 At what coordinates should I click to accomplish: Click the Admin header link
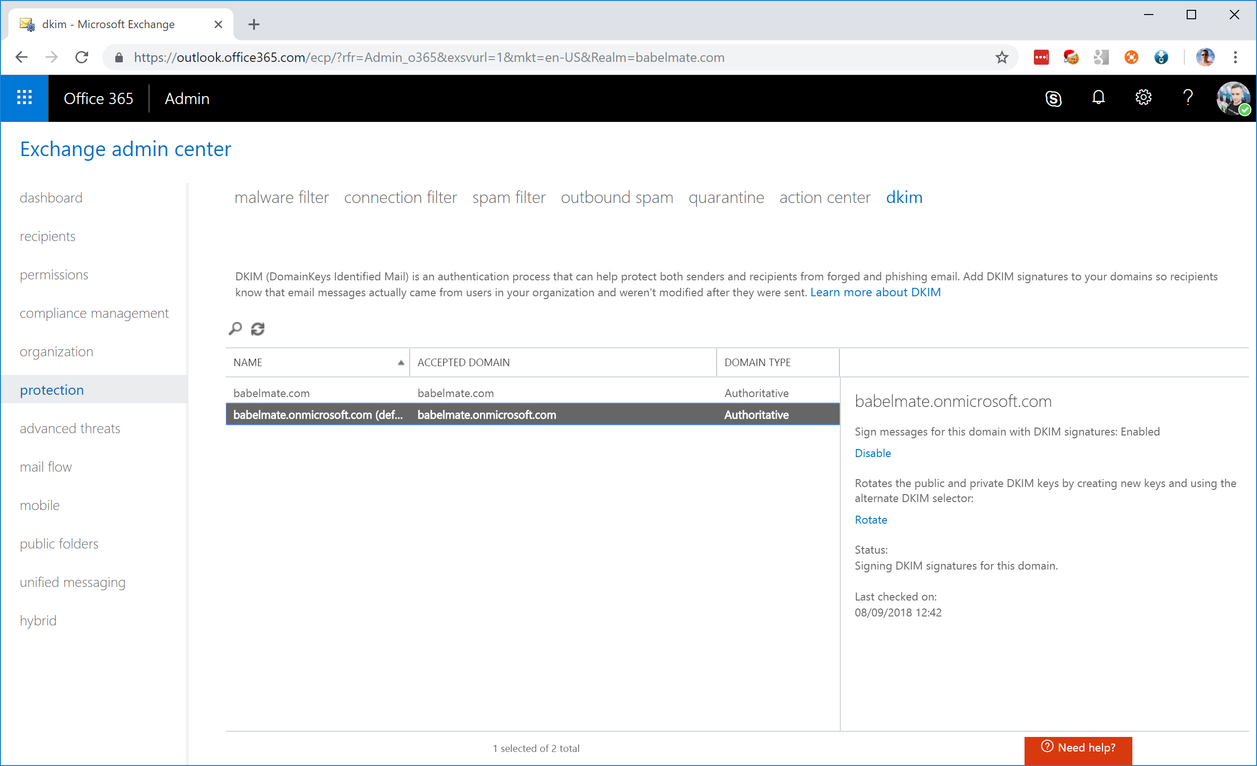[187, 98]
